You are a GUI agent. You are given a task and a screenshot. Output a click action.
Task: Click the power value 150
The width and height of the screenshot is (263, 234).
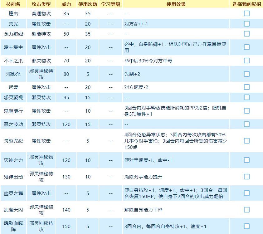pos(66,226)
